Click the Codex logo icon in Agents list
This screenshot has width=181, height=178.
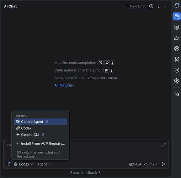point(18,128)
